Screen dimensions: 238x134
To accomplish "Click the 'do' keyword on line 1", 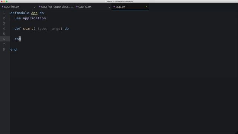I will point(42,13).
